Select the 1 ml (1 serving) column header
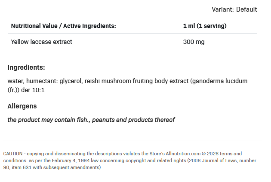The height and width of the screenshot is (182, 271). point(205,26)
